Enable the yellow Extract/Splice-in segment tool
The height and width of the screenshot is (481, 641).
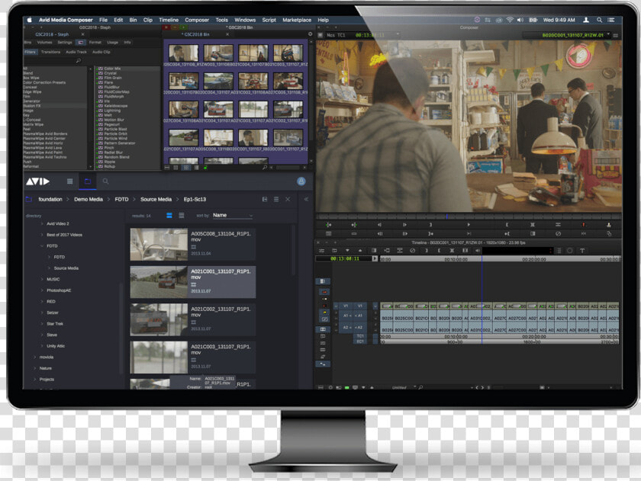324,312
